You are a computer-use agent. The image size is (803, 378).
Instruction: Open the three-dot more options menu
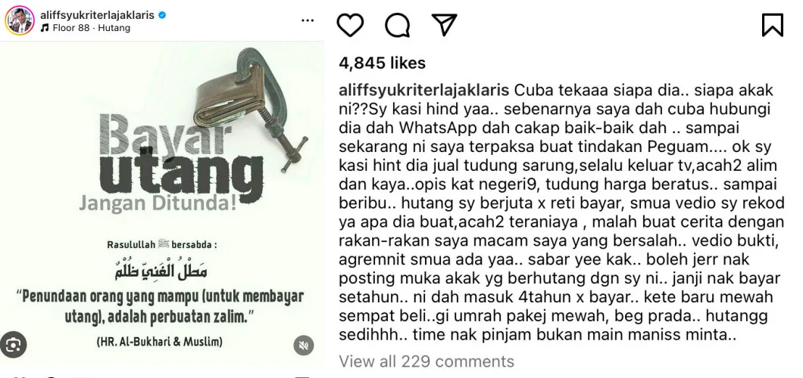(308, 20)
